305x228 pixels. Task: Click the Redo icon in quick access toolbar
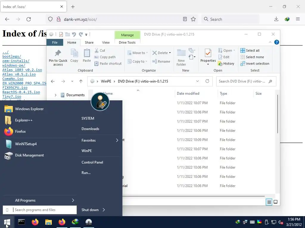pyautogui.click(x=81, y=34)
